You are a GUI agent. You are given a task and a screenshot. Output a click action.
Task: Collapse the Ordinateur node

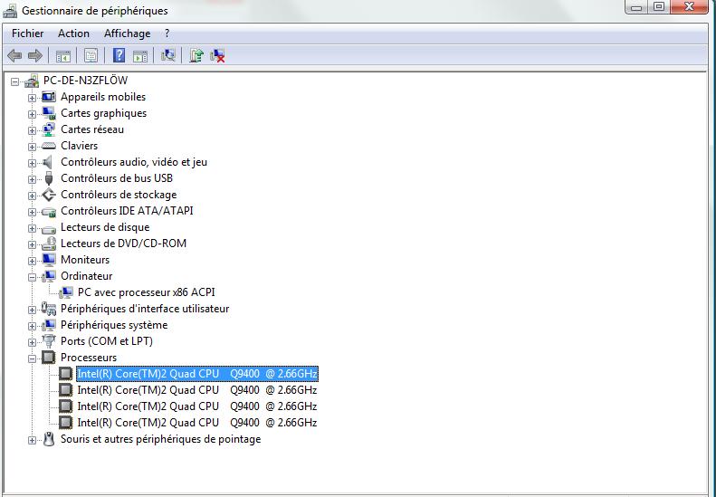(x=33, y=277)
